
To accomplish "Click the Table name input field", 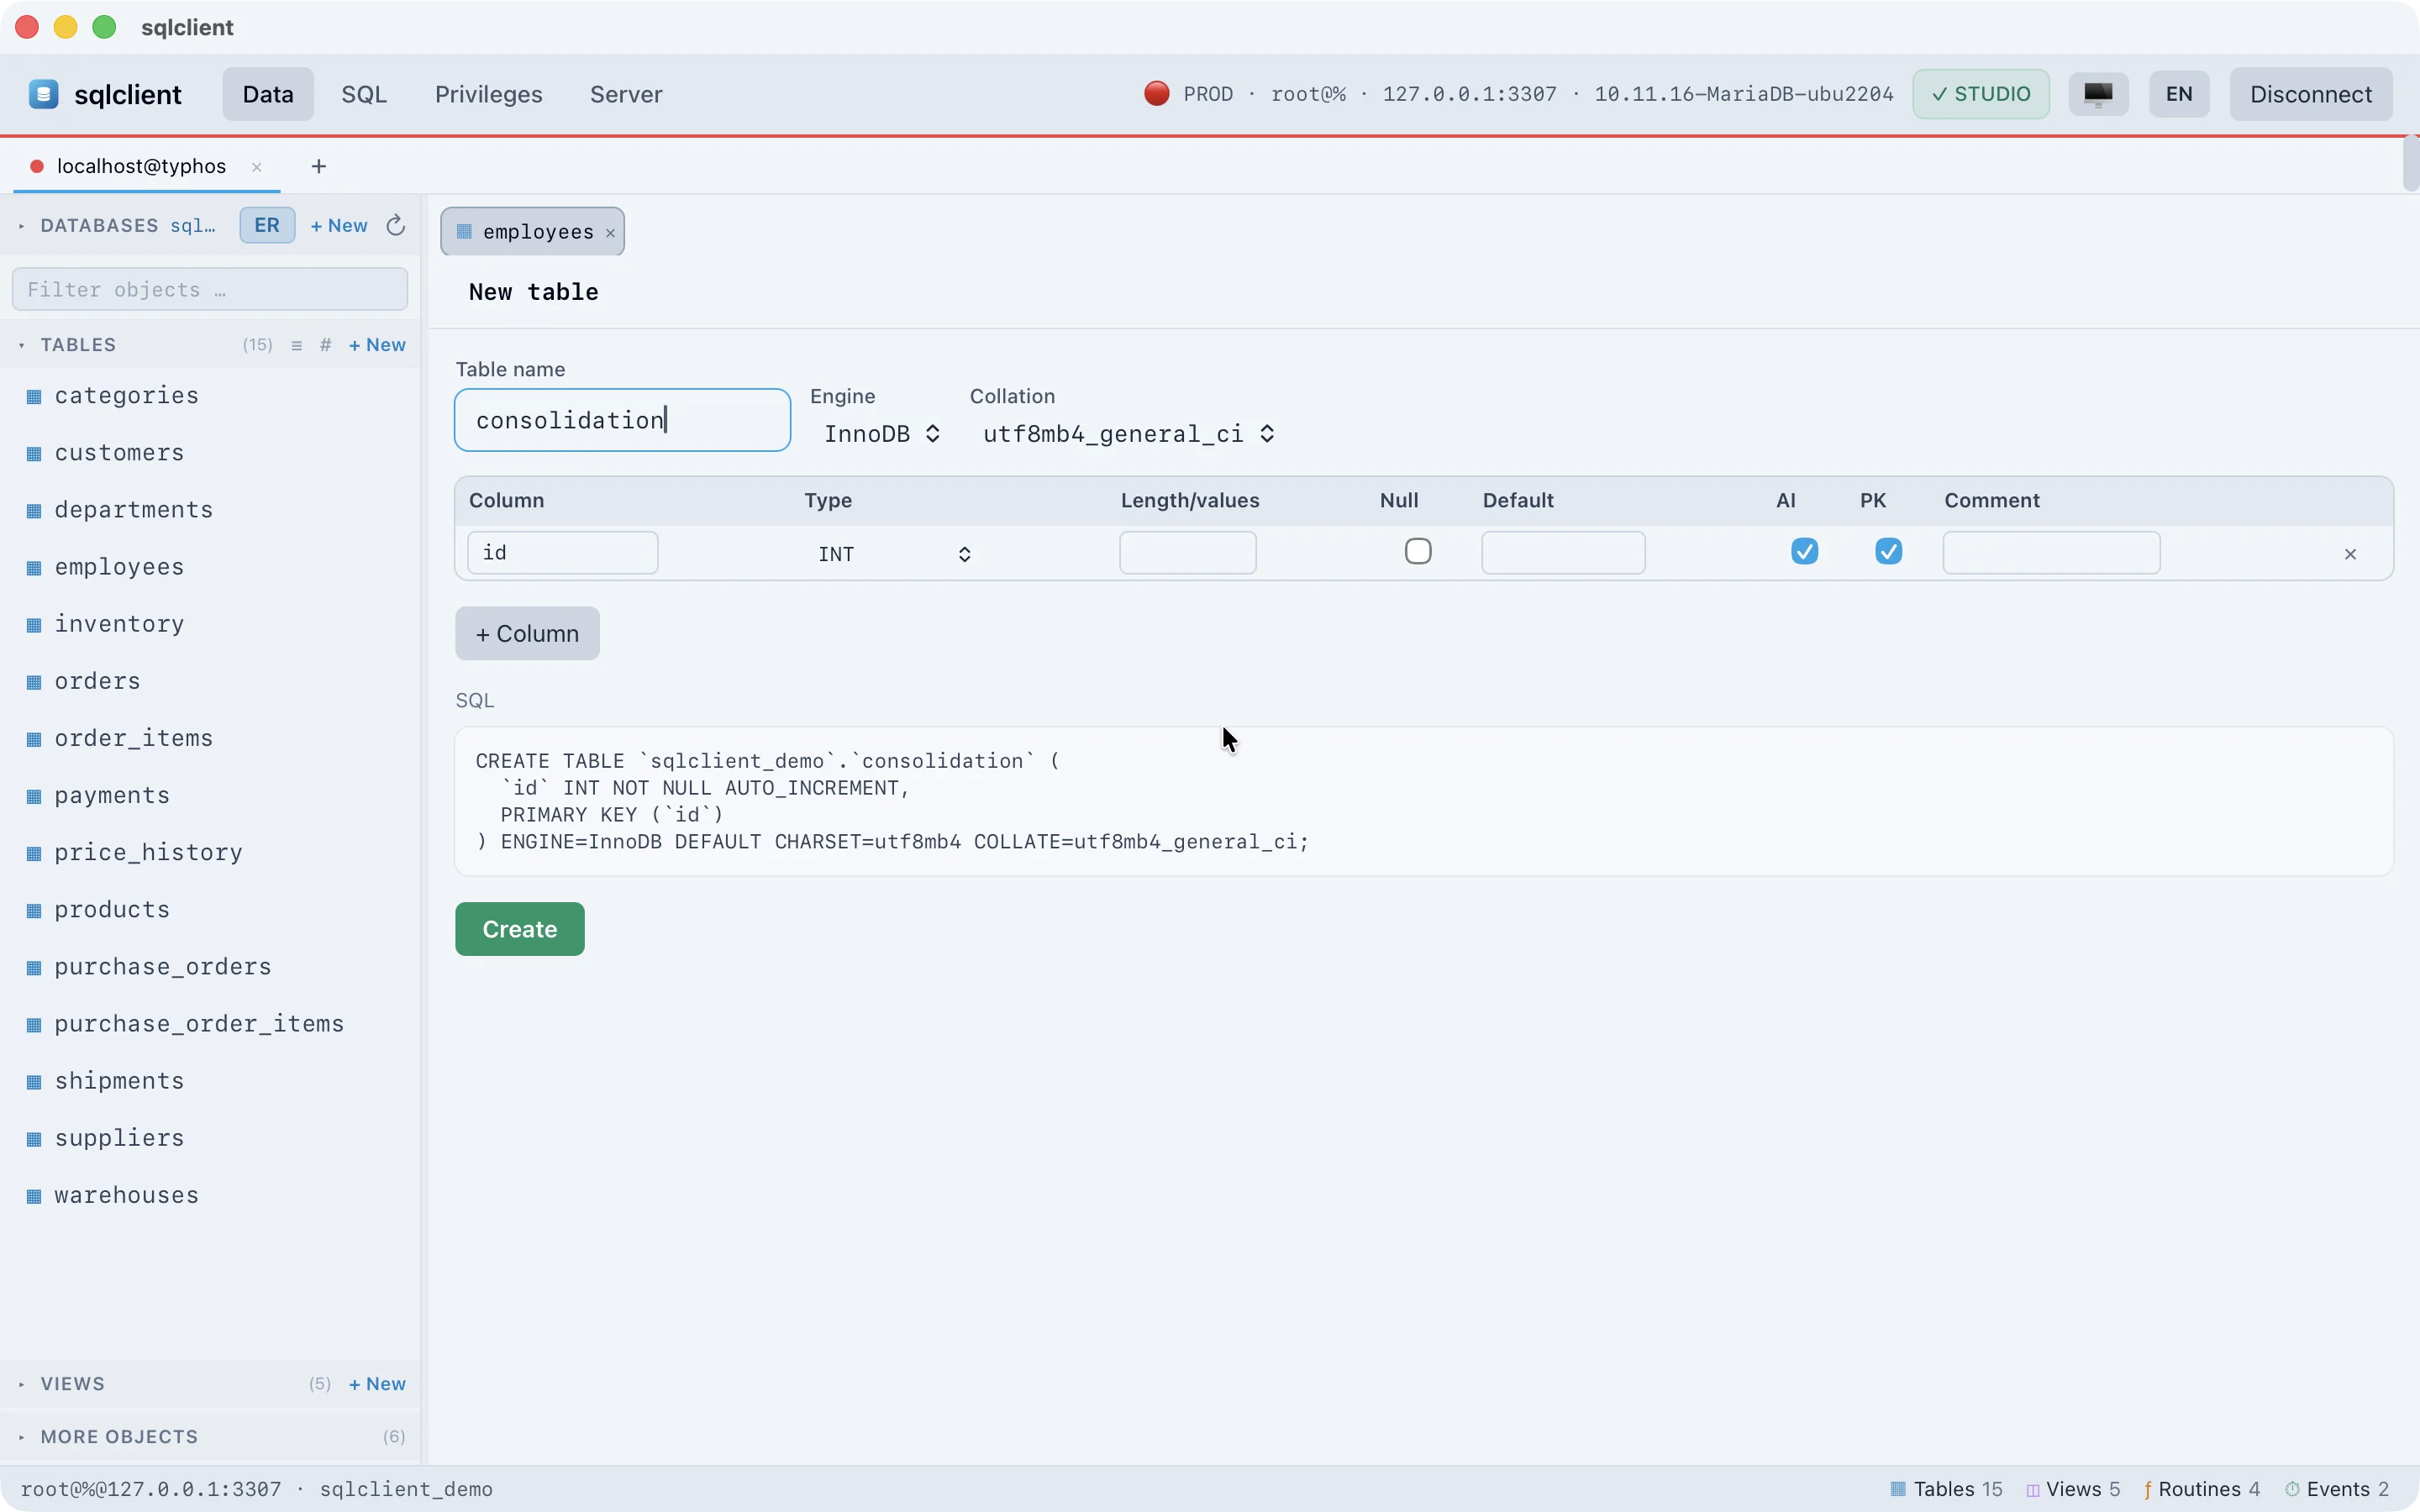I will pyautogui.click(x=622, y=420).
